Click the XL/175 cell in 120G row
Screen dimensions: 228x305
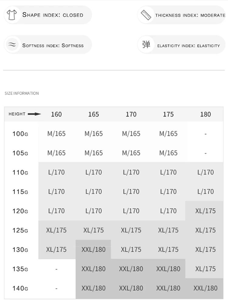pos(206,211)
